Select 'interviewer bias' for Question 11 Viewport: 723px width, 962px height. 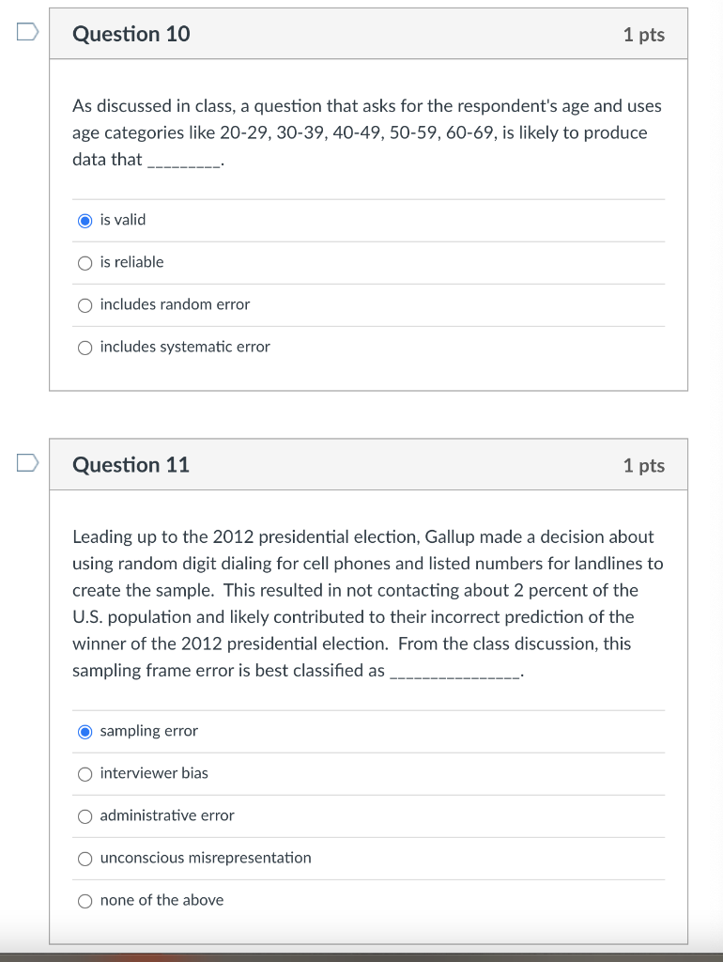(85, 773)
